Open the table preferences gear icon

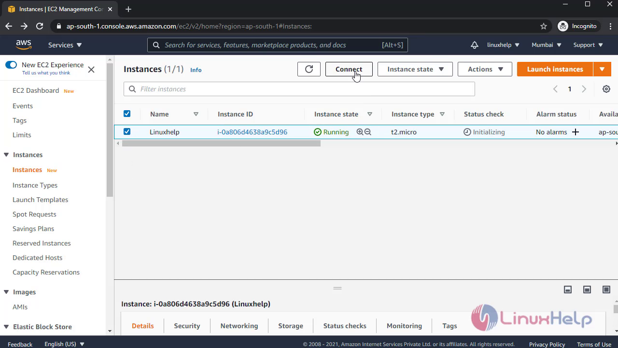[606, 89]
